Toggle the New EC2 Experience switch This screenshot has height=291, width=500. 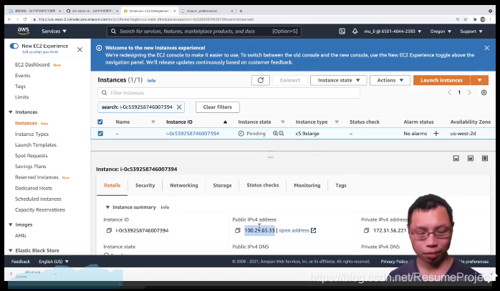(14, 46)
